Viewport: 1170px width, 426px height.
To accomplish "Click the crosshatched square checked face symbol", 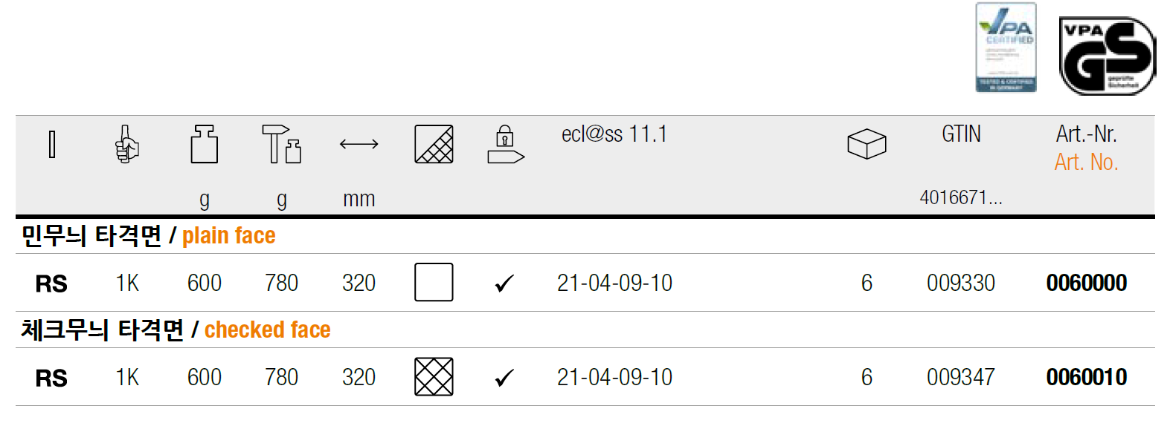I will pos(434,377).
